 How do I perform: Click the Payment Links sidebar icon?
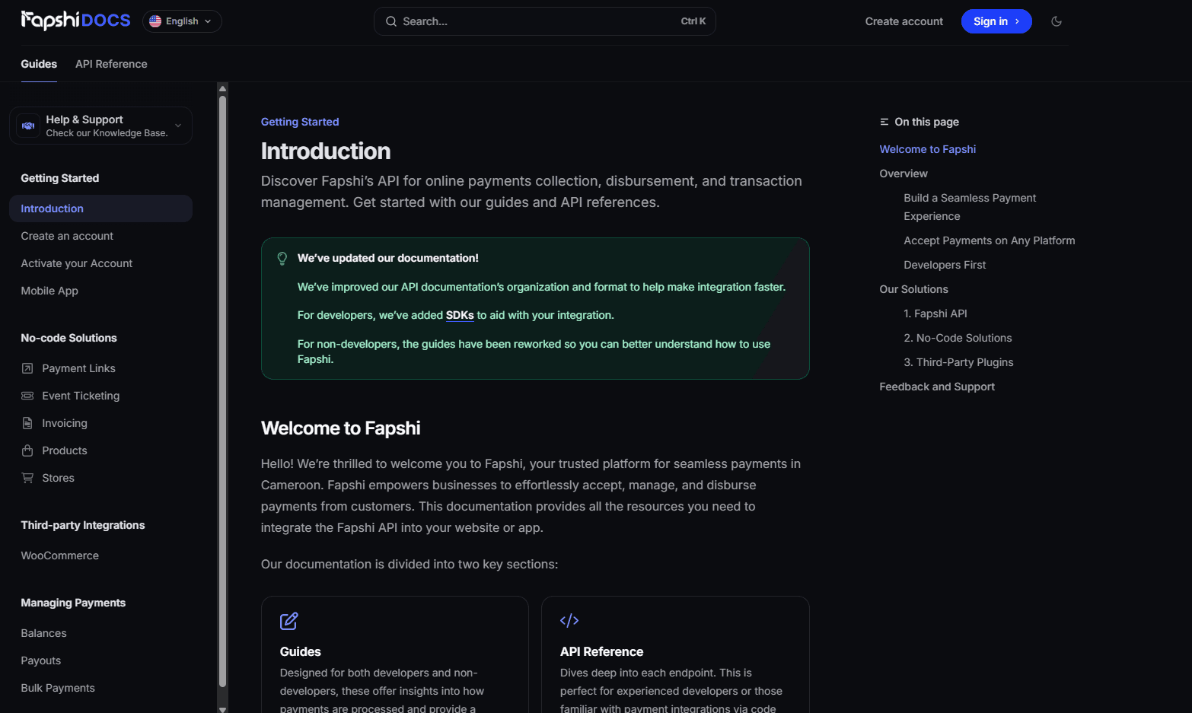tap(27, 368)
